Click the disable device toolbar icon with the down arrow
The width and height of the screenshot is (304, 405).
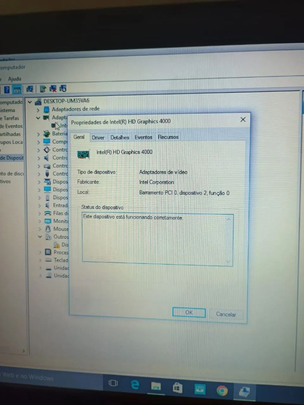[x=63, y=89]
